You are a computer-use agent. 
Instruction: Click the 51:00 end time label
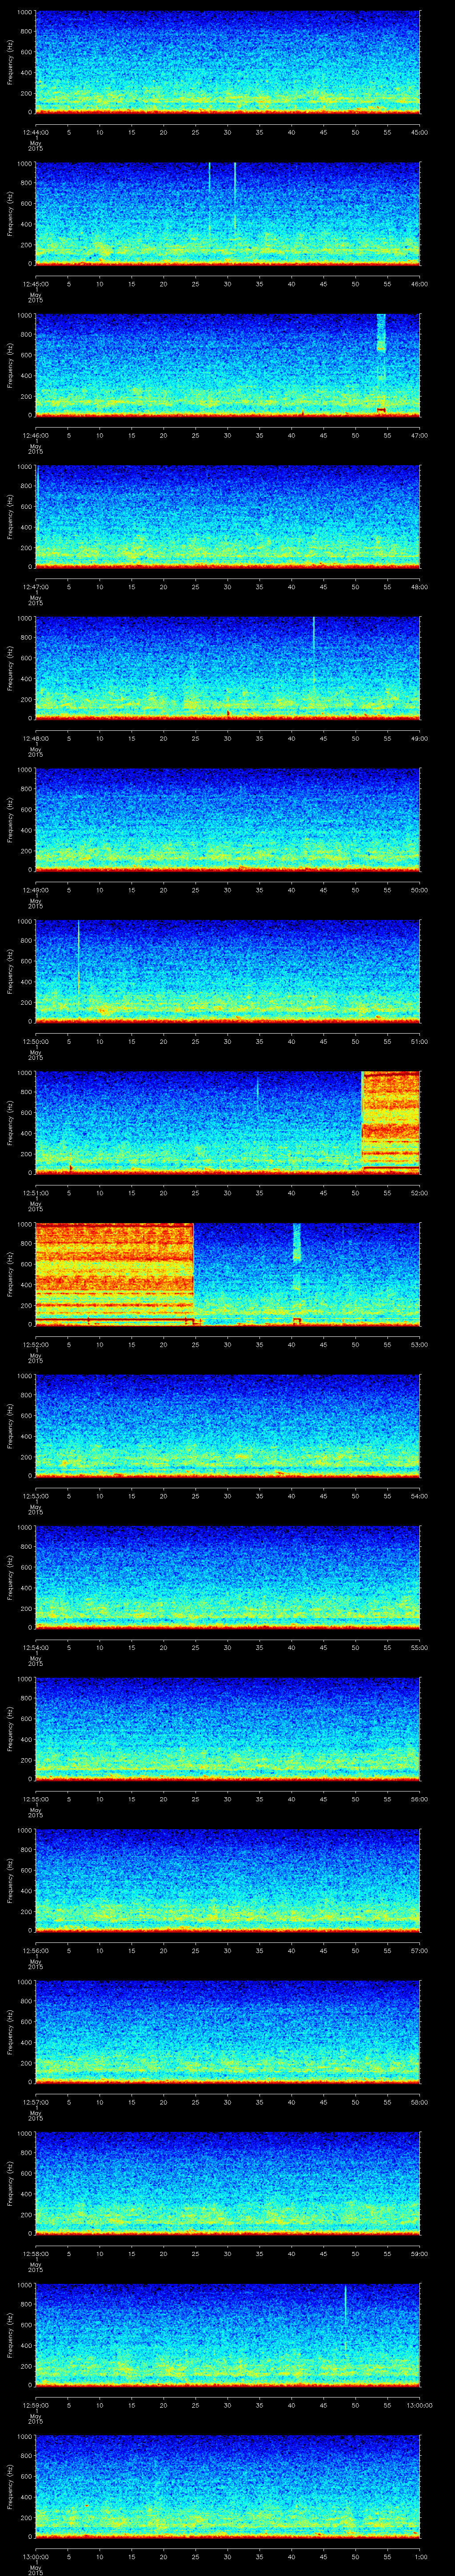[420, 1041]
